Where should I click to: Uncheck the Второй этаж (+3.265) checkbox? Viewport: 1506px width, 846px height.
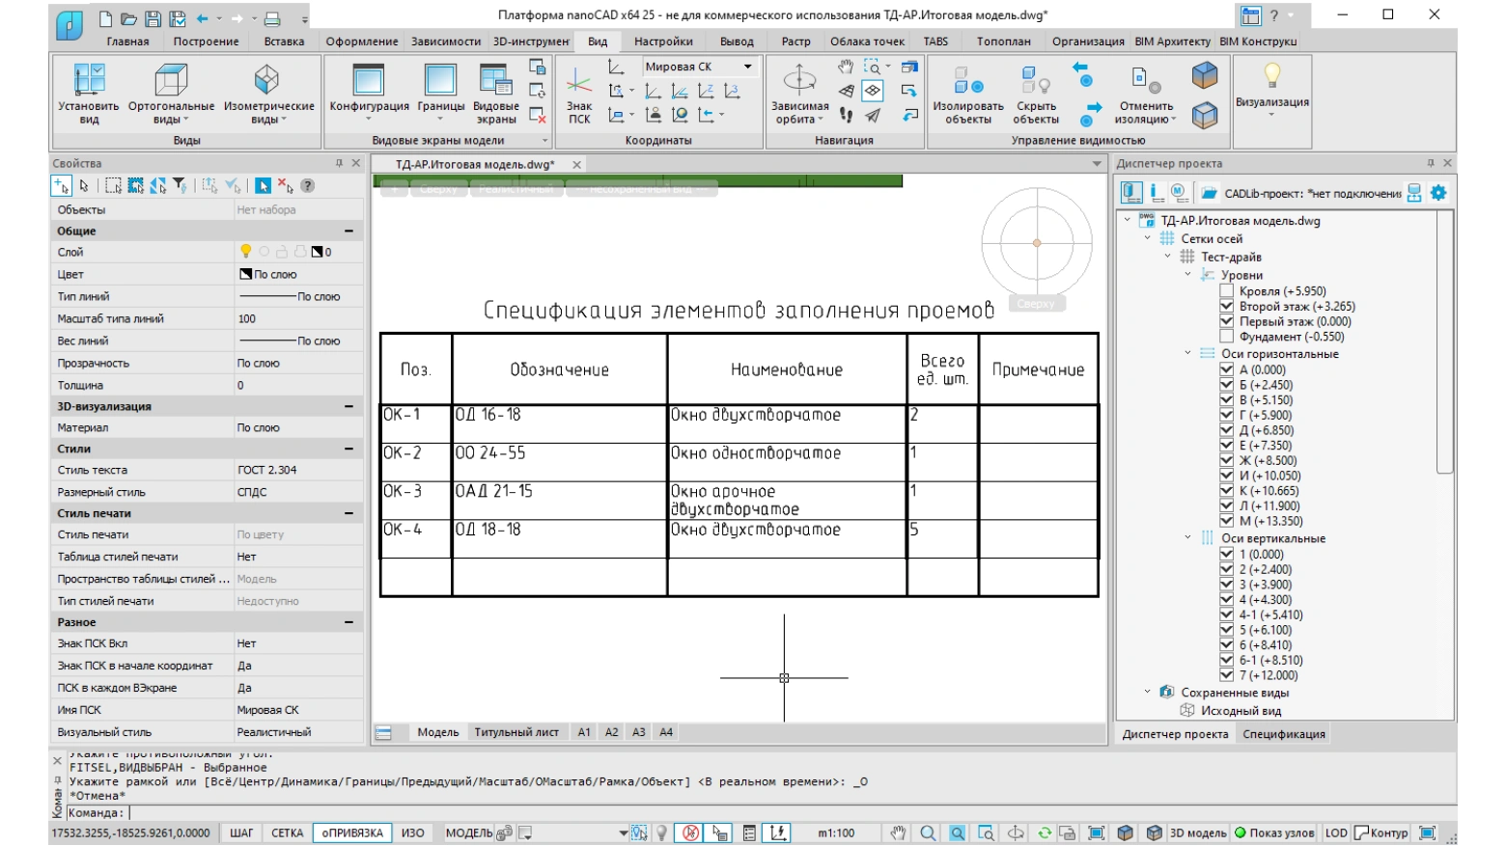click(1227, 307)
